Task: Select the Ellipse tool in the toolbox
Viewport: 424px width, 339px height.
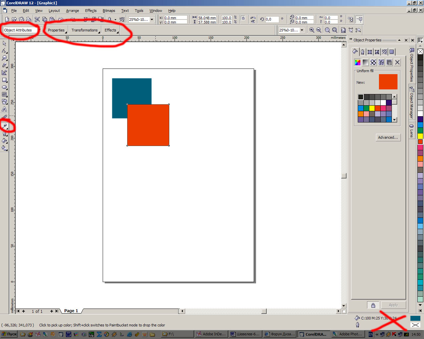Action: pos(4,87)
